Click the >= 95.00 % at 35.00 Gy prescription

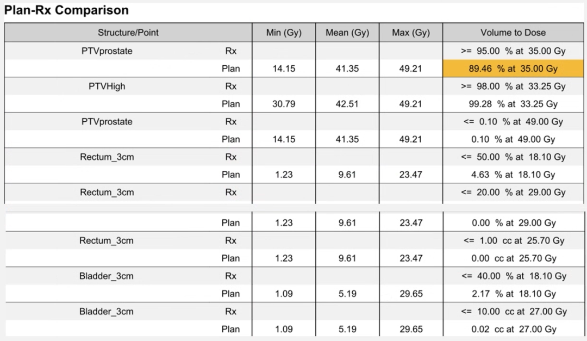(513, 51)
